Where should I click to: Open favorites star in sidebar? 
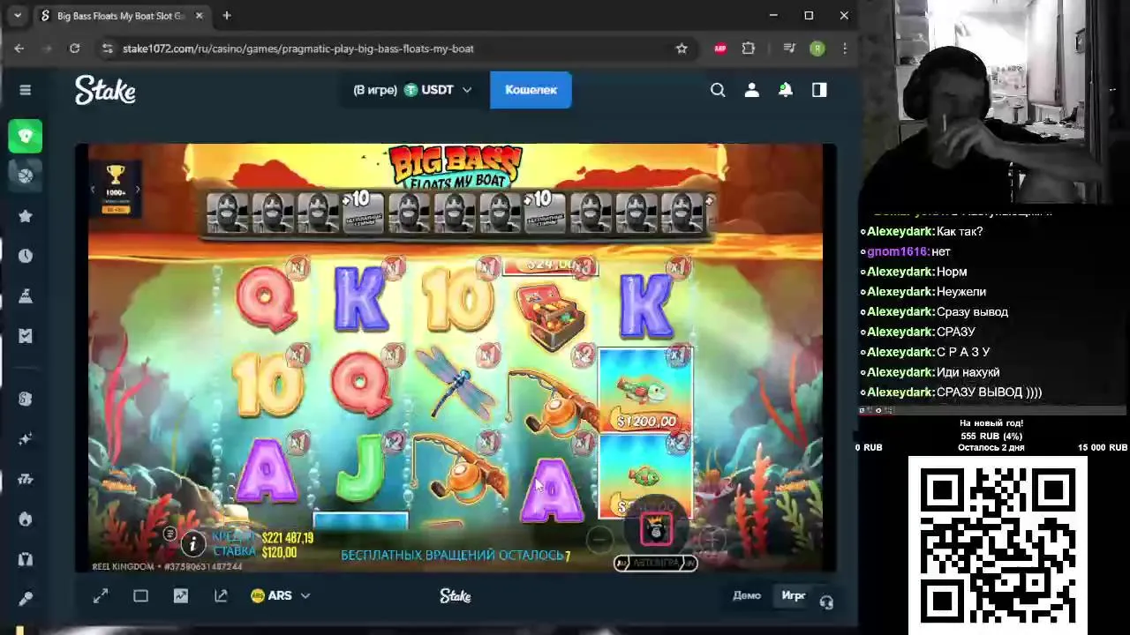coord(26,216)
